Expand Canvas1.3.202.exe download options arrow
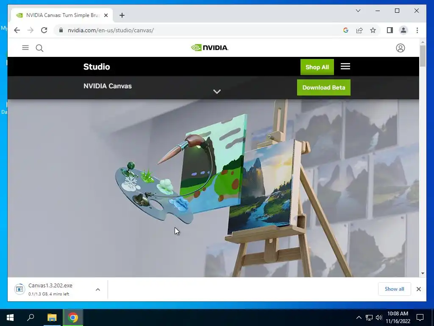 pos(98,289)
